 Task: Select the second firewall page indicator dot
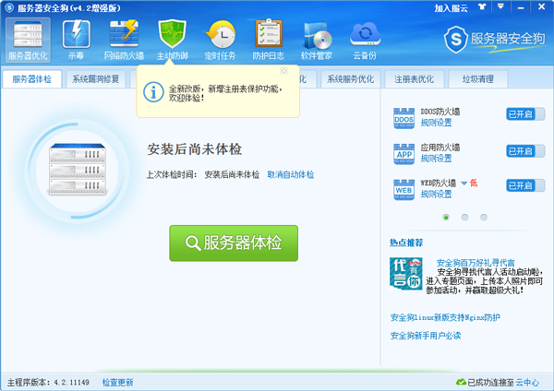pos(464,218)
